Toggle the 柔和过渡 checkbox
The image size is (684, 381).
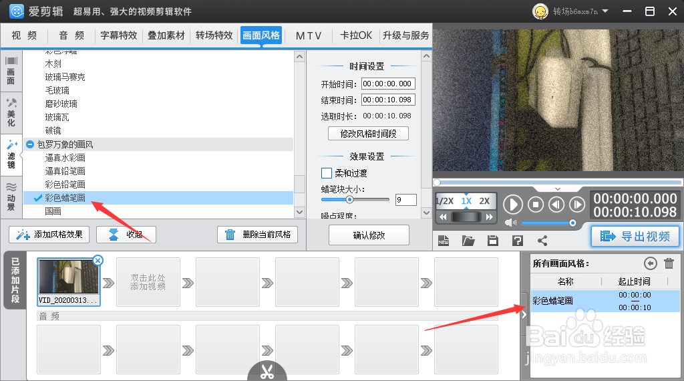[326, 173]
